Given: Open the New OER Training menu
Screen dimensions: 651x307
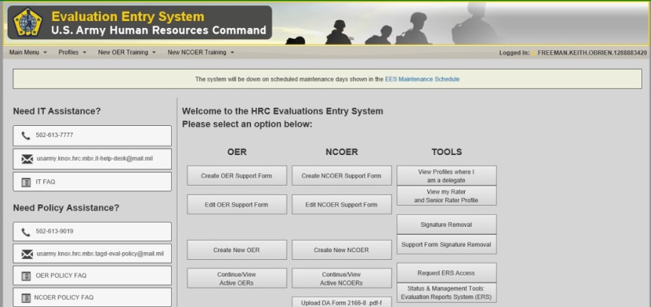Looking at the screenshot, I should (x=127, y=52).
